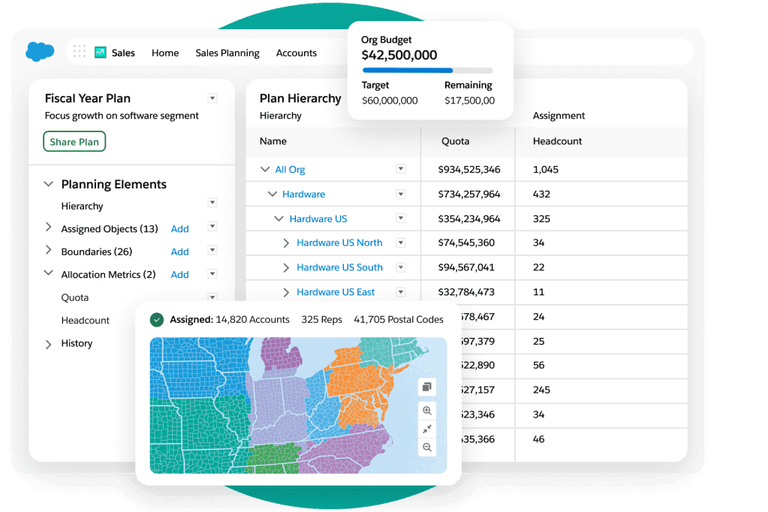Click the Name column header
The height and width of the screenshot is (512, 768).
(273, 141)
